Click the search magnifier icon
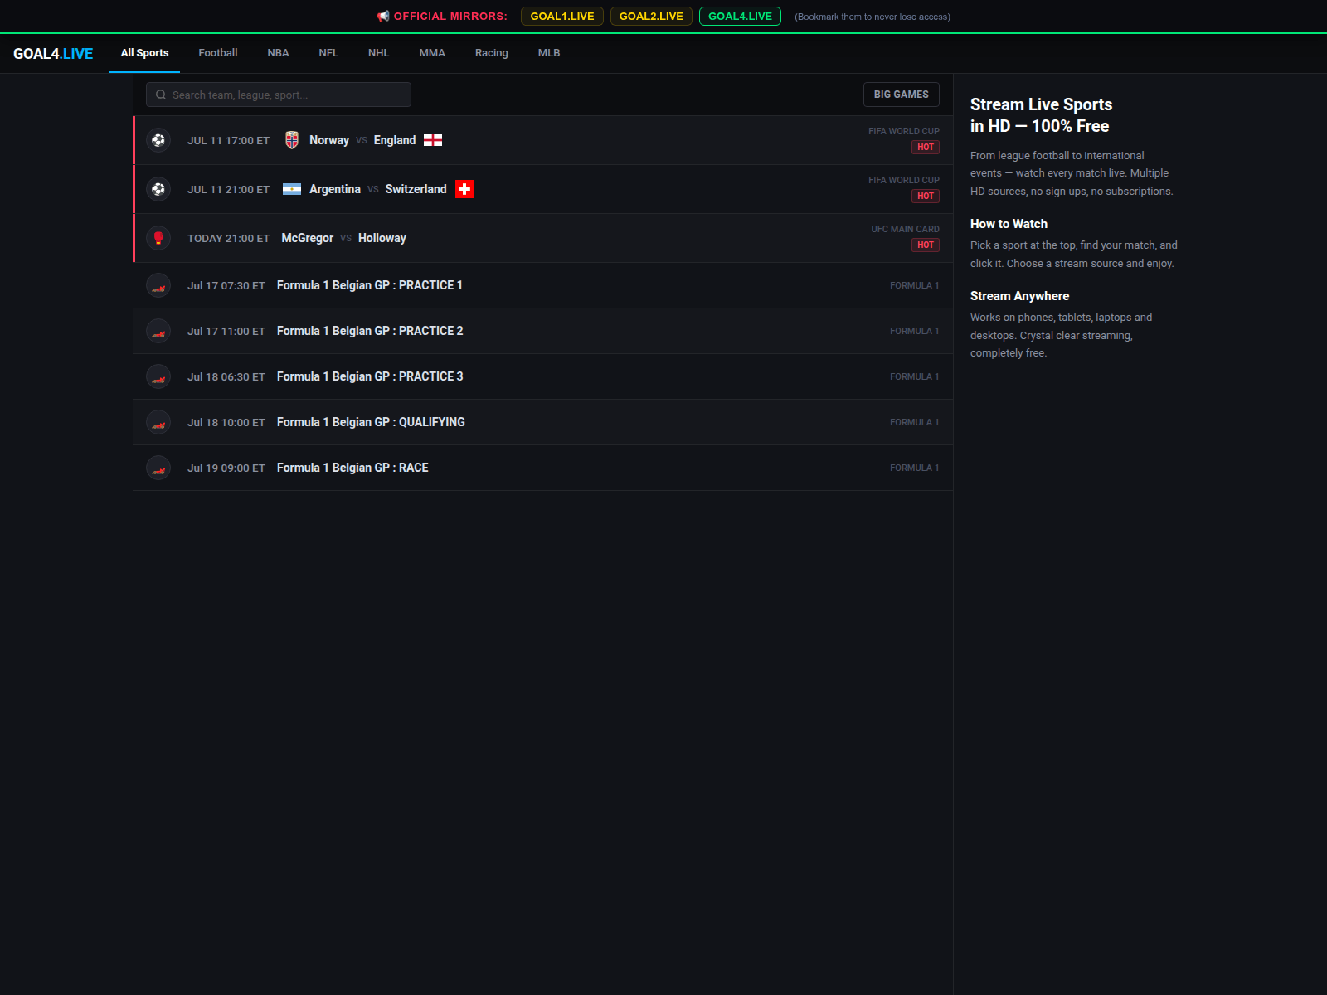The height and width of the screenshot is (995, 1327). click(x=161, y=95)
